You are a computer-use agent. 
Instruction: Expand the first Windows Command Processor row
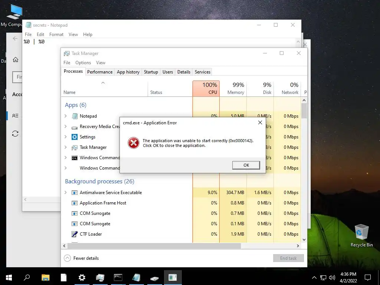tap(65, 158)
